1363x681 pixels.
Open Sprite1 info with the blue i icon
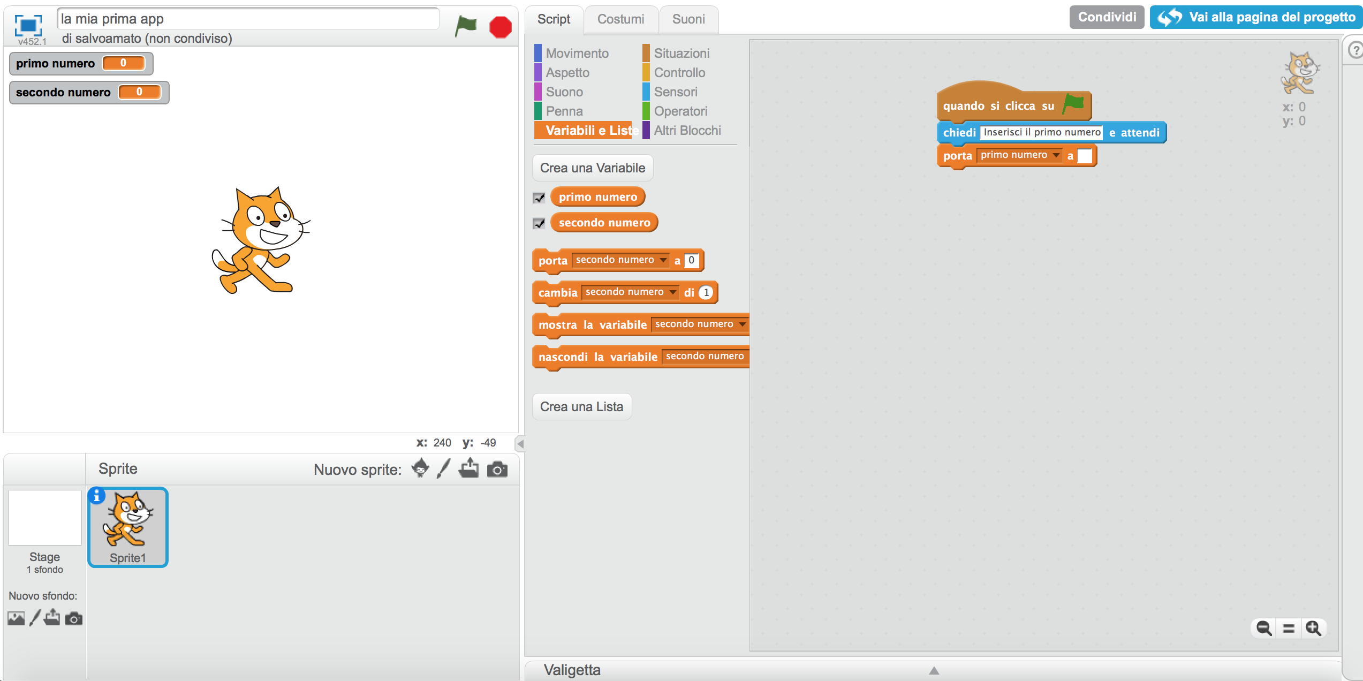(x=96, y=496)
